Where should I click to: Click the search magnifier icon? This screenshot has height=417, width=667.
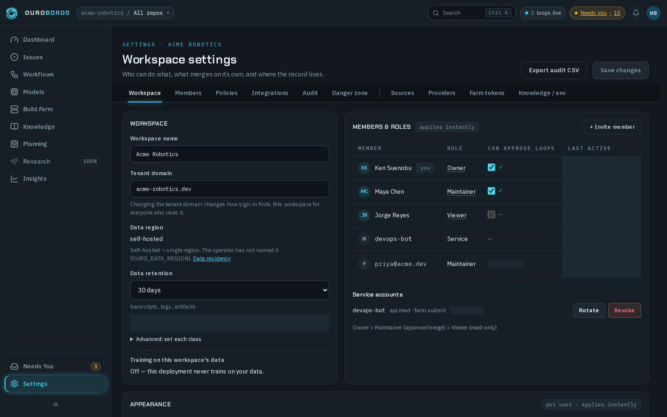click(x=436, y=13)
